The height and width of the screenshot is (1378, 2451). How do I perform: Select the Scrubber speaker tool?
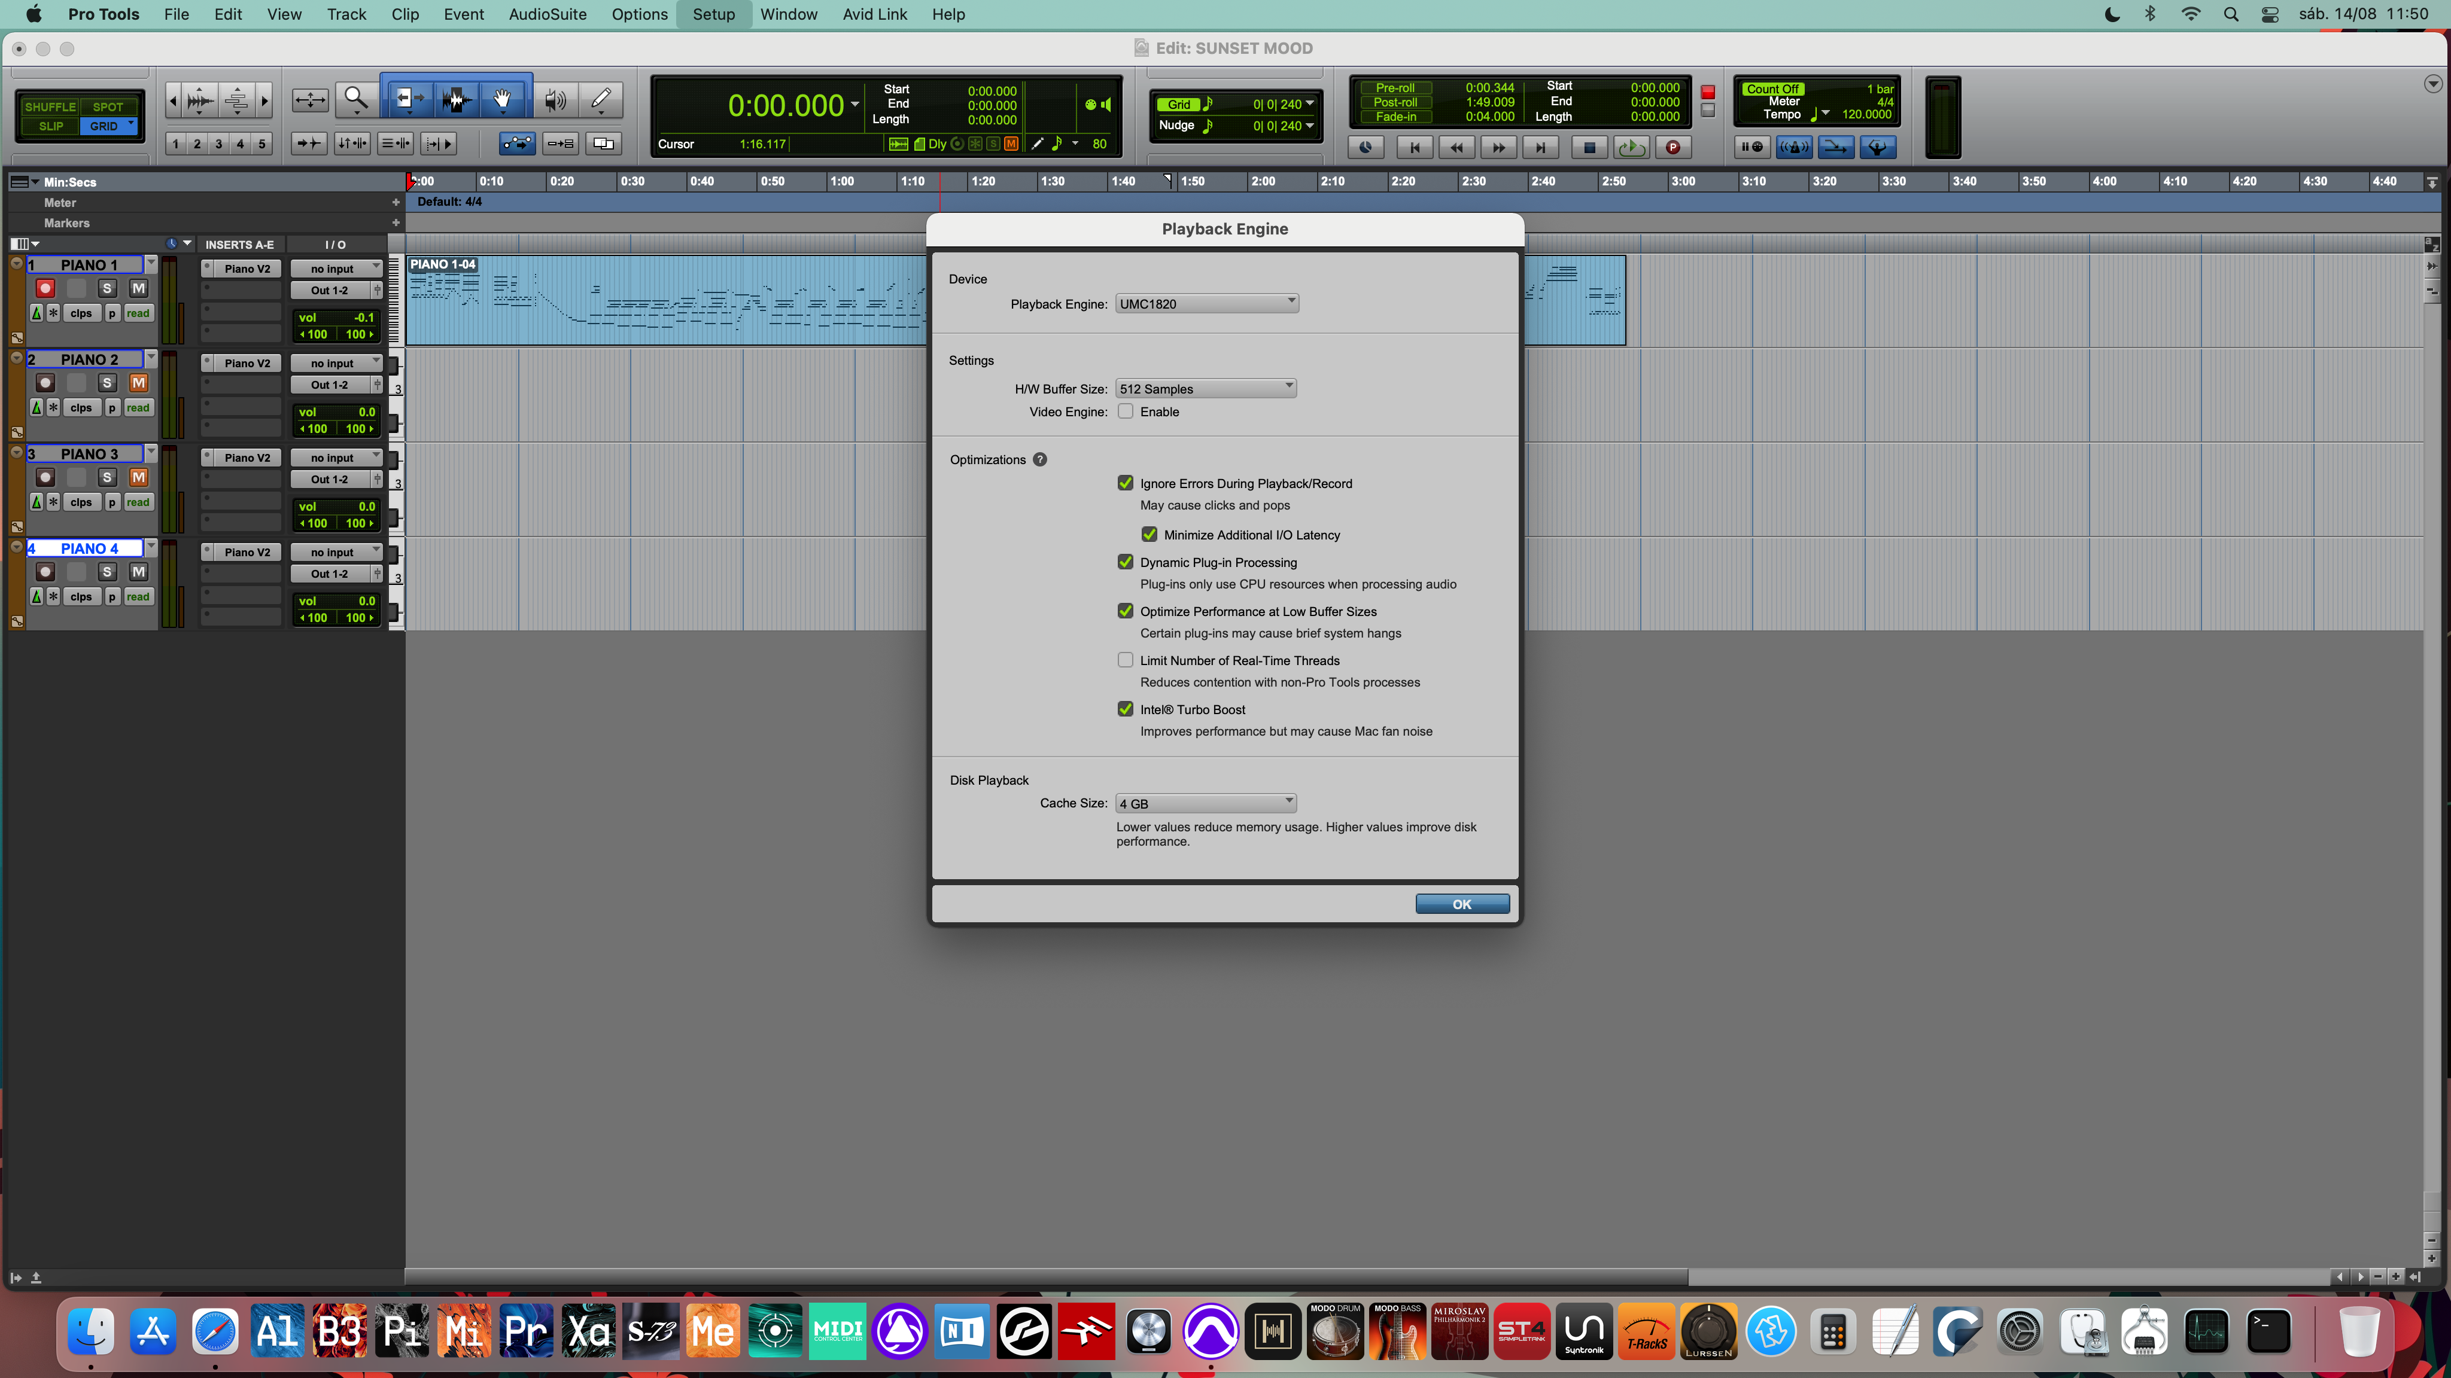(556, 99)
